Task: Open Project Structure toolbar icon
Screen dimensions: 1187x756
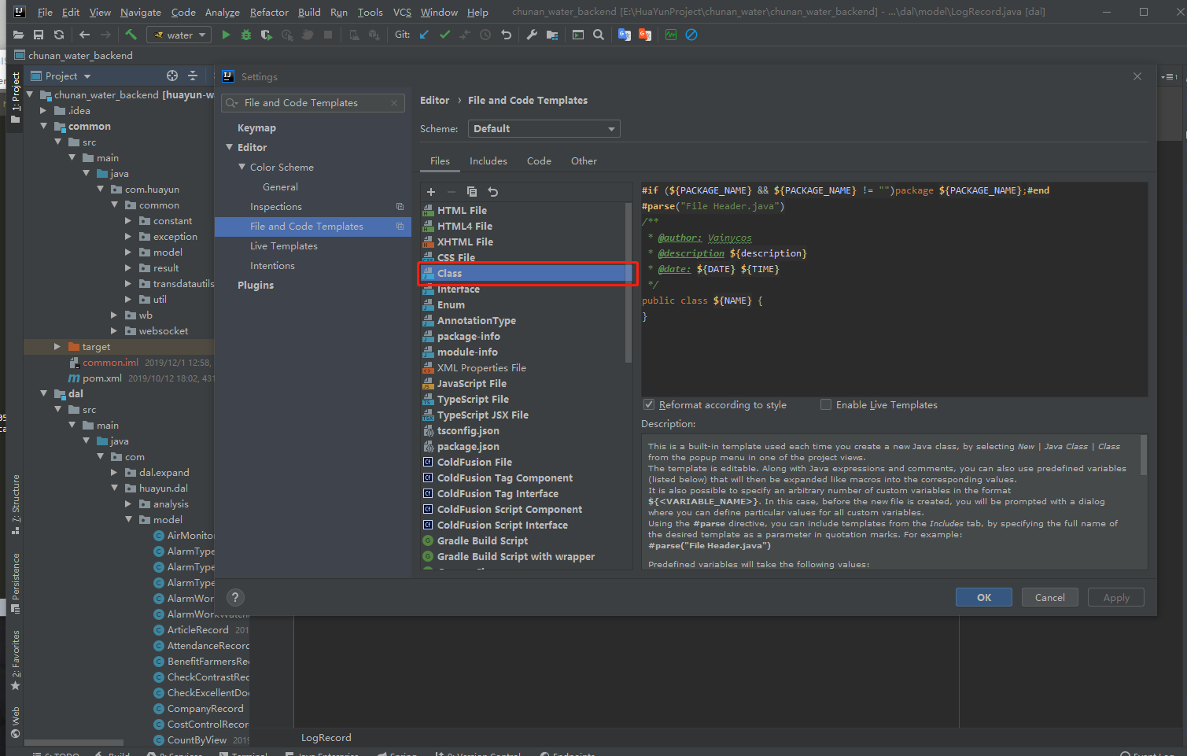Action: coord(552,35)
